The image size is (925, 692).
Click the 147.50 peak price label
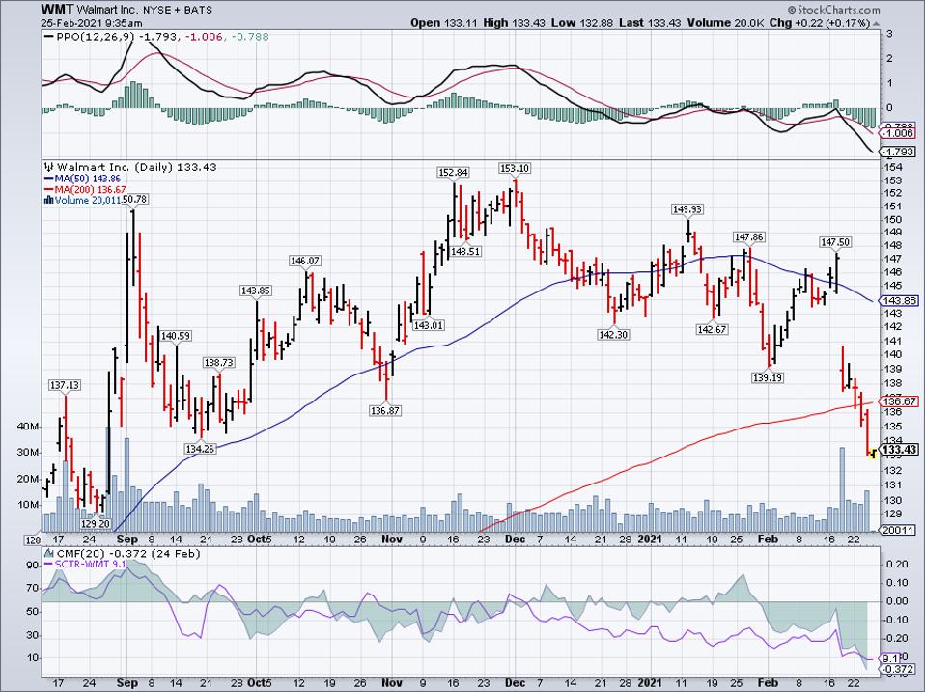click(x=835, y=242)
